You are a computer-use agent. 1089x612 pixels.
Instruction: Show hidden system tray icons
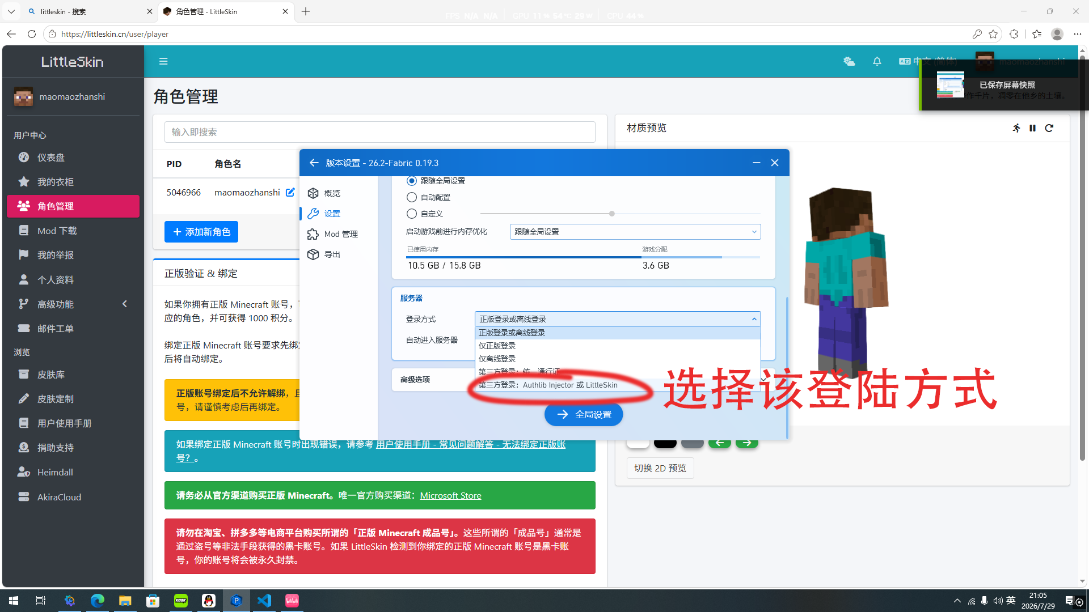tap(957, 601)
